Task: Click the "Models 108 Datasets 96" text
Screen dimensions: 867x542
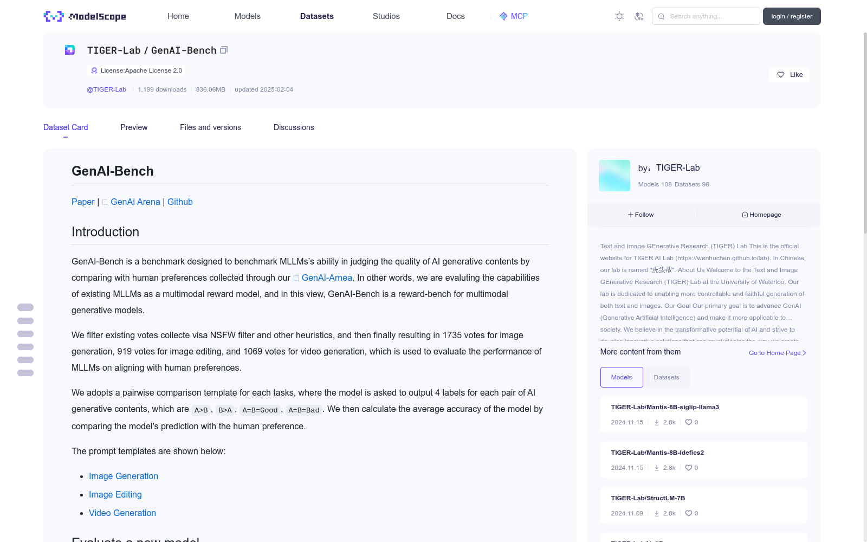Action: tap(674, 184)
